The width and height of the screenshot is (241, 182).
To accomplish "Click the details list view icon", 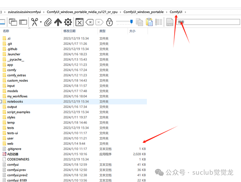I will point(159,22).
